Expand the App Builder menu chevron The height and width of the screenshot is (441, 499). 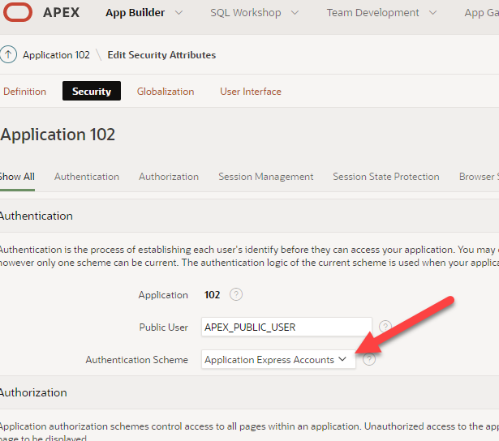point(179,13)
